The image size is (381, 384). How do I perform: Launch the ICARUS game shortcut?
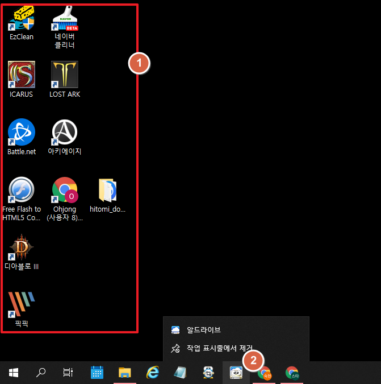pyautogui.click(x=22, y=79)
